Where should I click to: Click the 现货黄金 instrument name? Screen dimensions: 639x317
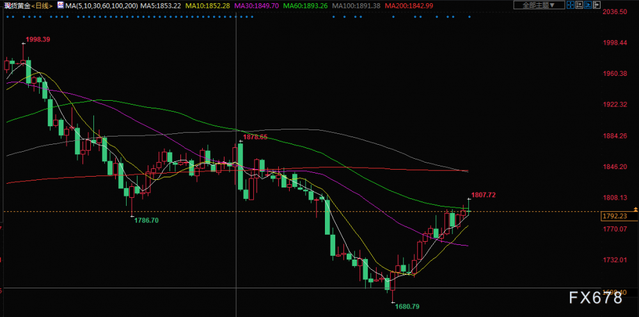point(17,6)
